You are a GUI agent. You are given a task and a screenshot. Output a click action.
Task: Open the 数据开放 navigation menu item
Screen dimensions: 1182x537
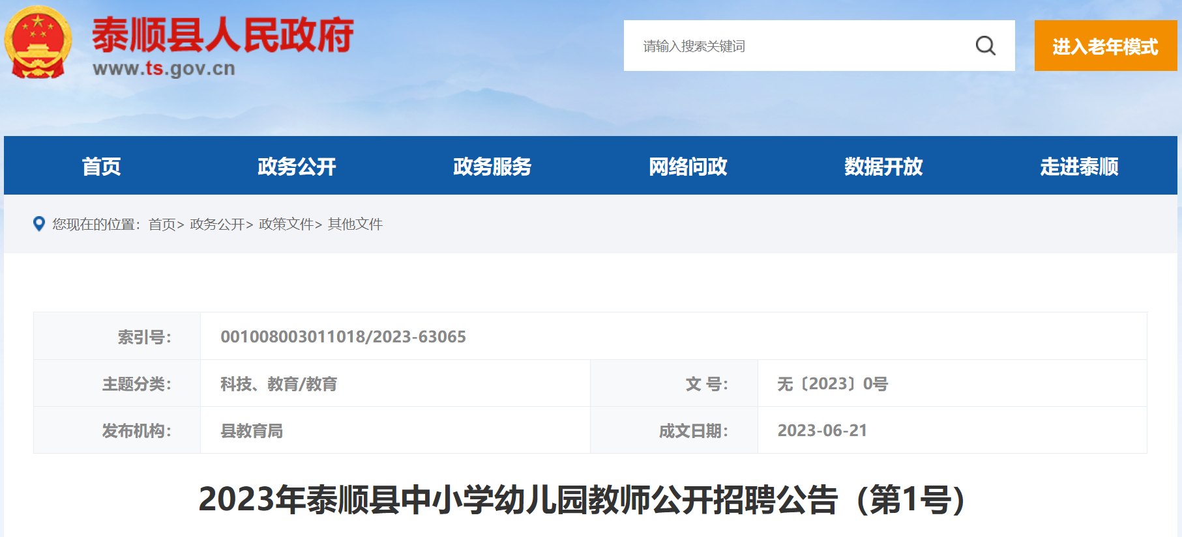click(884, 166)
